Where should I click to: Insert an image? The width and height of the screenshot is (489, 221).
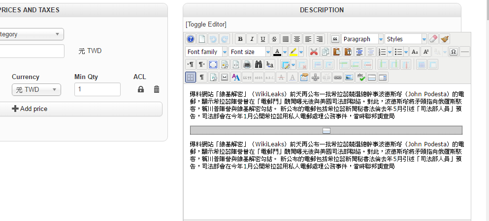[349, 77]
